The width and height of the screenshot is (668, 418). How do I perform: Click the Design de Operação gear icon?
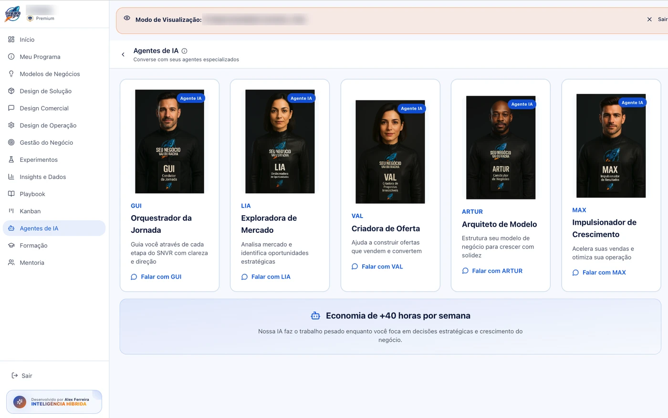[11, 125]
